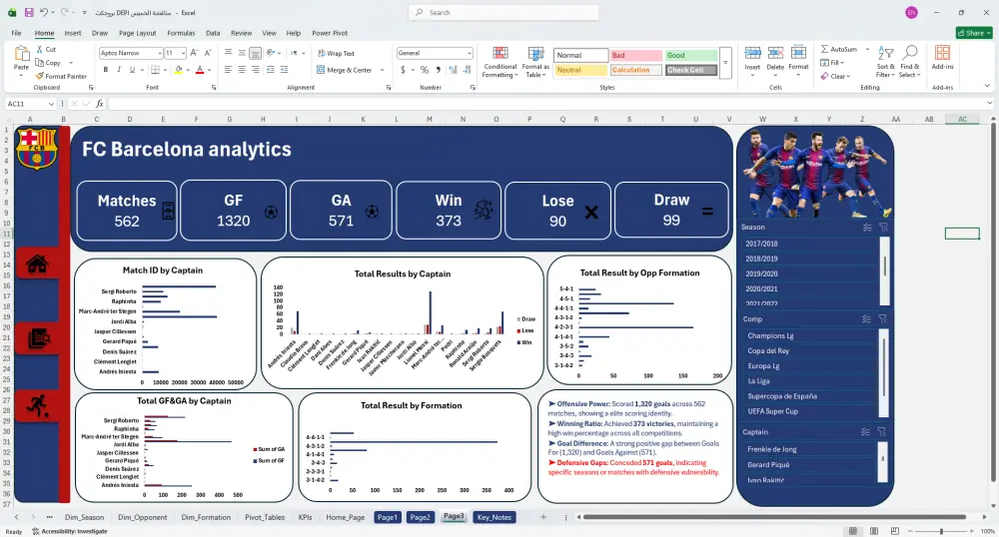Activate the Format Painter brush
The image size is (999, 537).
click(40, 76)
